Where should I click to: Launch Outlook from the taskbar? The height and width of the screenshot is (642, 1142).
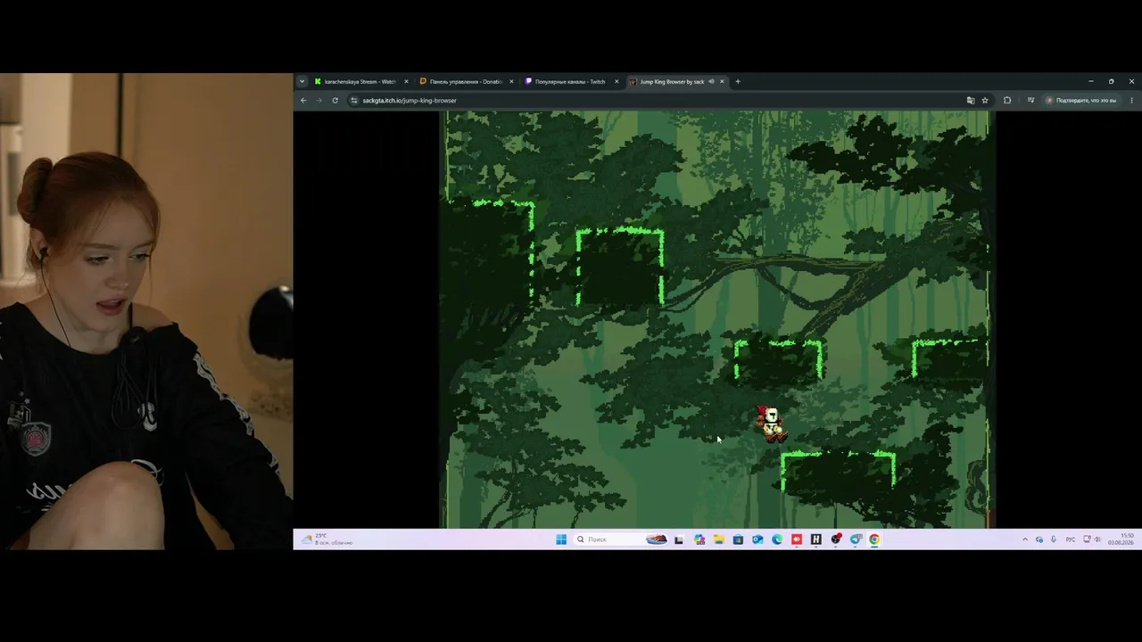tap(757, 539)
